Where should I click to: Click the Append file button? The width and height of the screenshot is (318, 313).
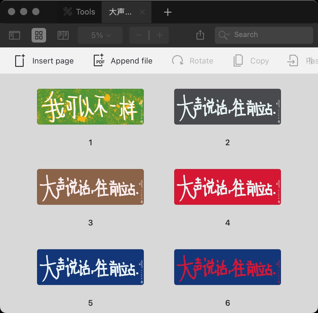point(123,61)
